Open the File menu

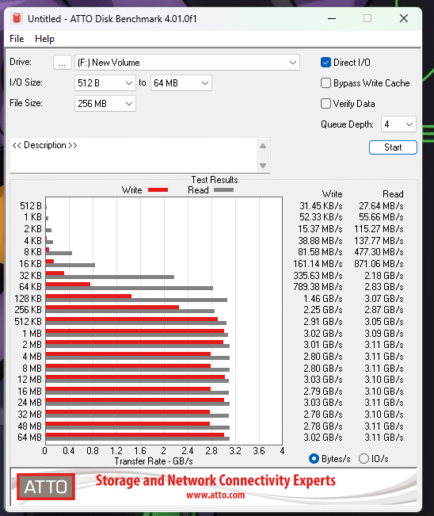(x=17, y=39)
